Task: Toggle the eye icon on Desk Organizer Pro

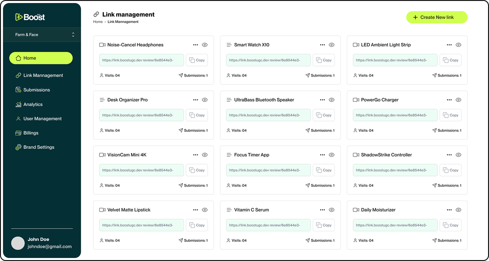Action: (x=205, y=100)
